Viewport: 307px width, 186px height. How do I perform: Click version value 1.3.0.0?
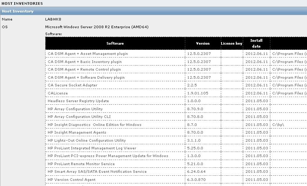click(194, 156)
